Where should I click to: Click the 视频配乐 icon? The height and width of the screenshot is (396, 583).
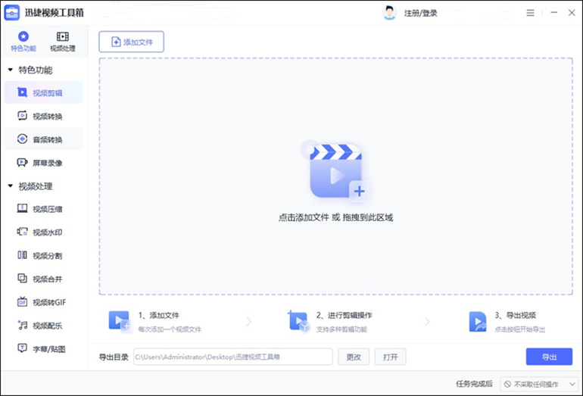(x=22, y=325)
